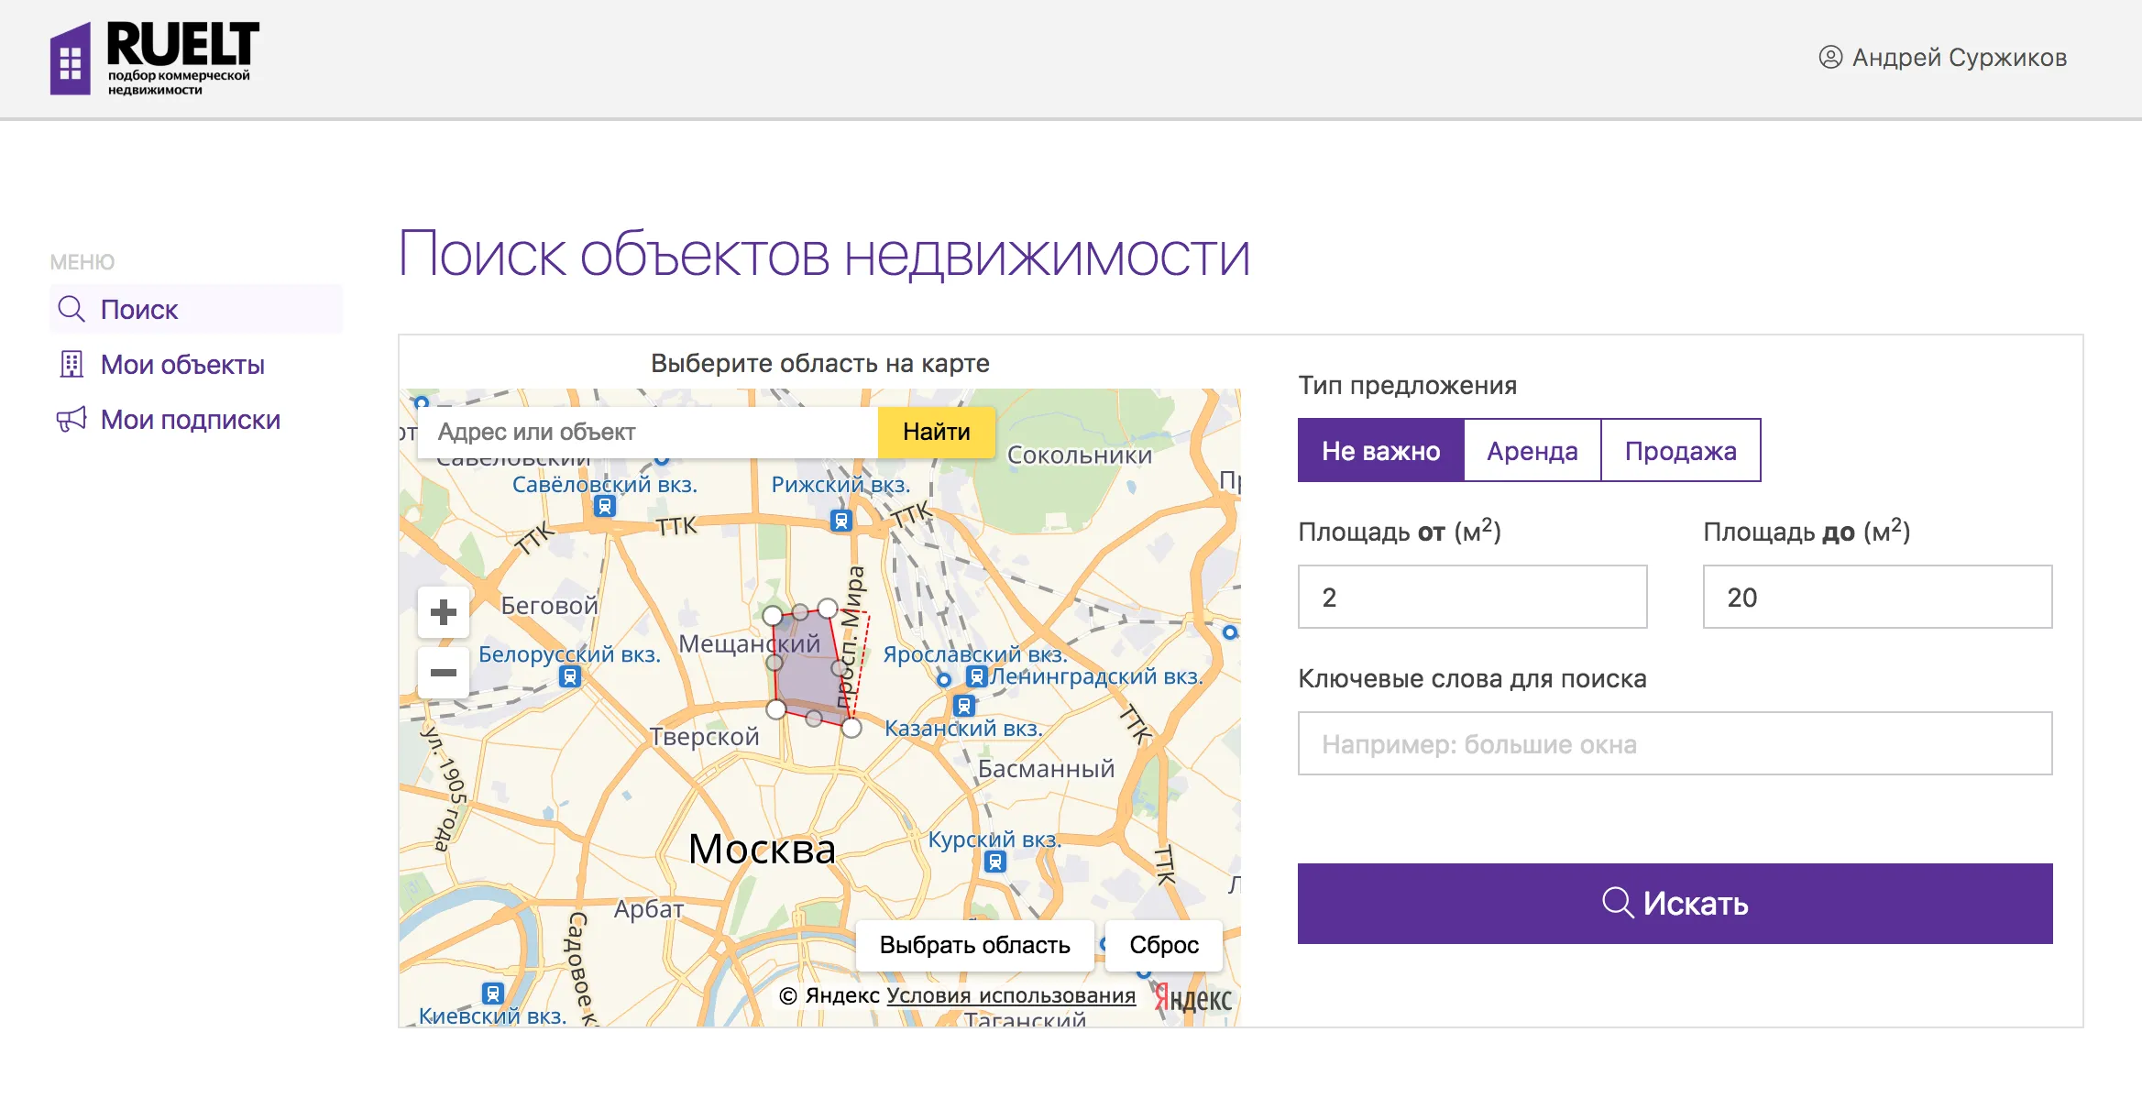
Task: Enable the Не важно offer type
Action: click(x=1380, y=450)
